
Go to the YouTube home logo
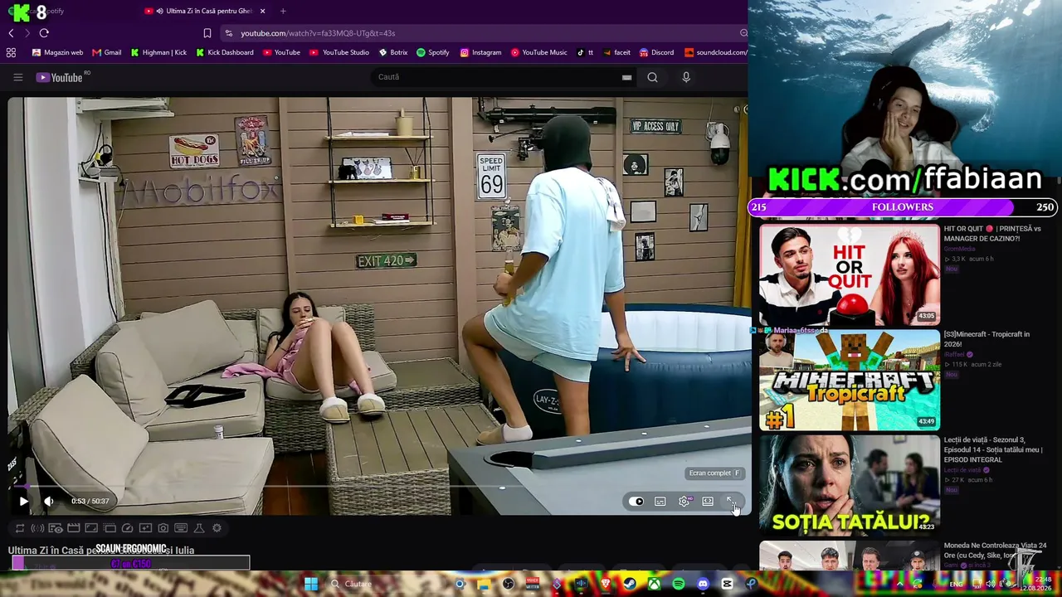[x=59, y=77]
